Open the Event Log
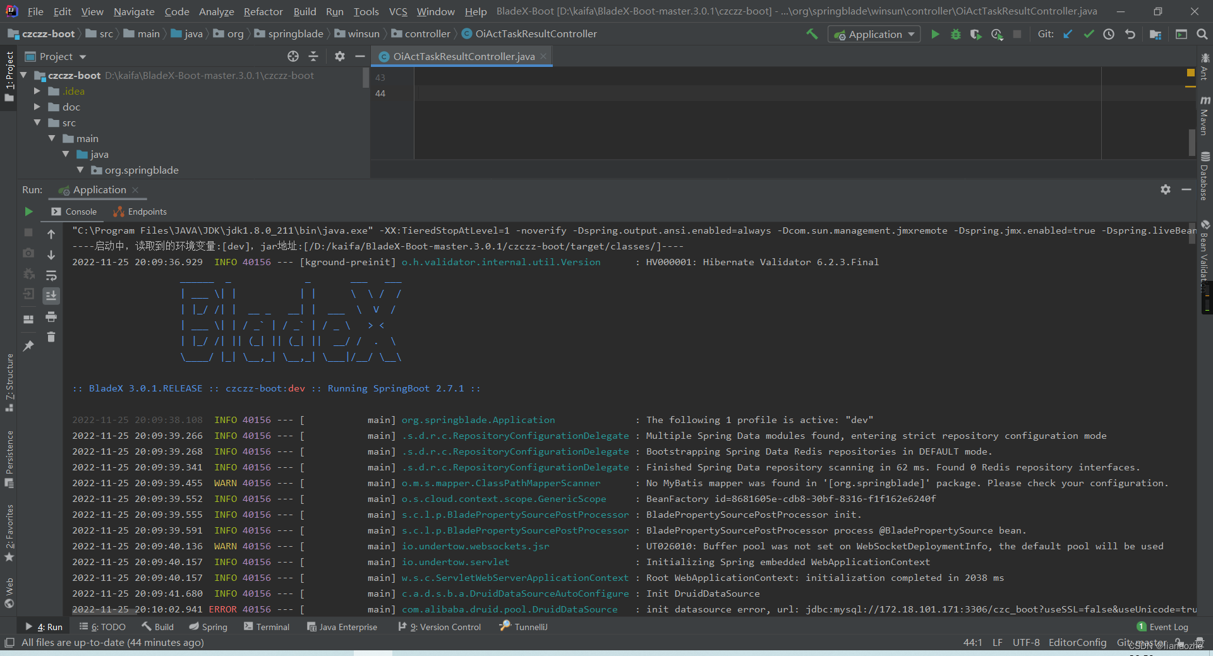The height and width of the screenshot is (656, 1213). pyautogui.click(x=1162, y=627)
